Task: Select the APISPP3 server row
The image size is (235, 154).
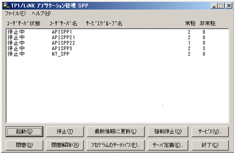Action: 117,49
